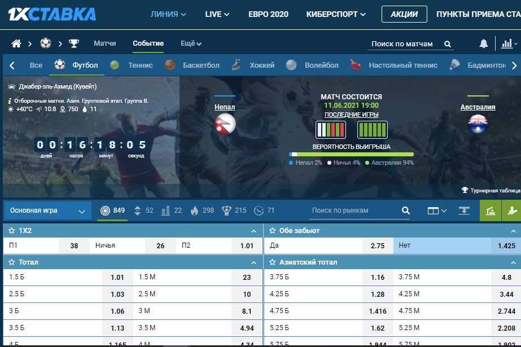Filter markets by the 22 bars group
521x347 pixels.
172,210
